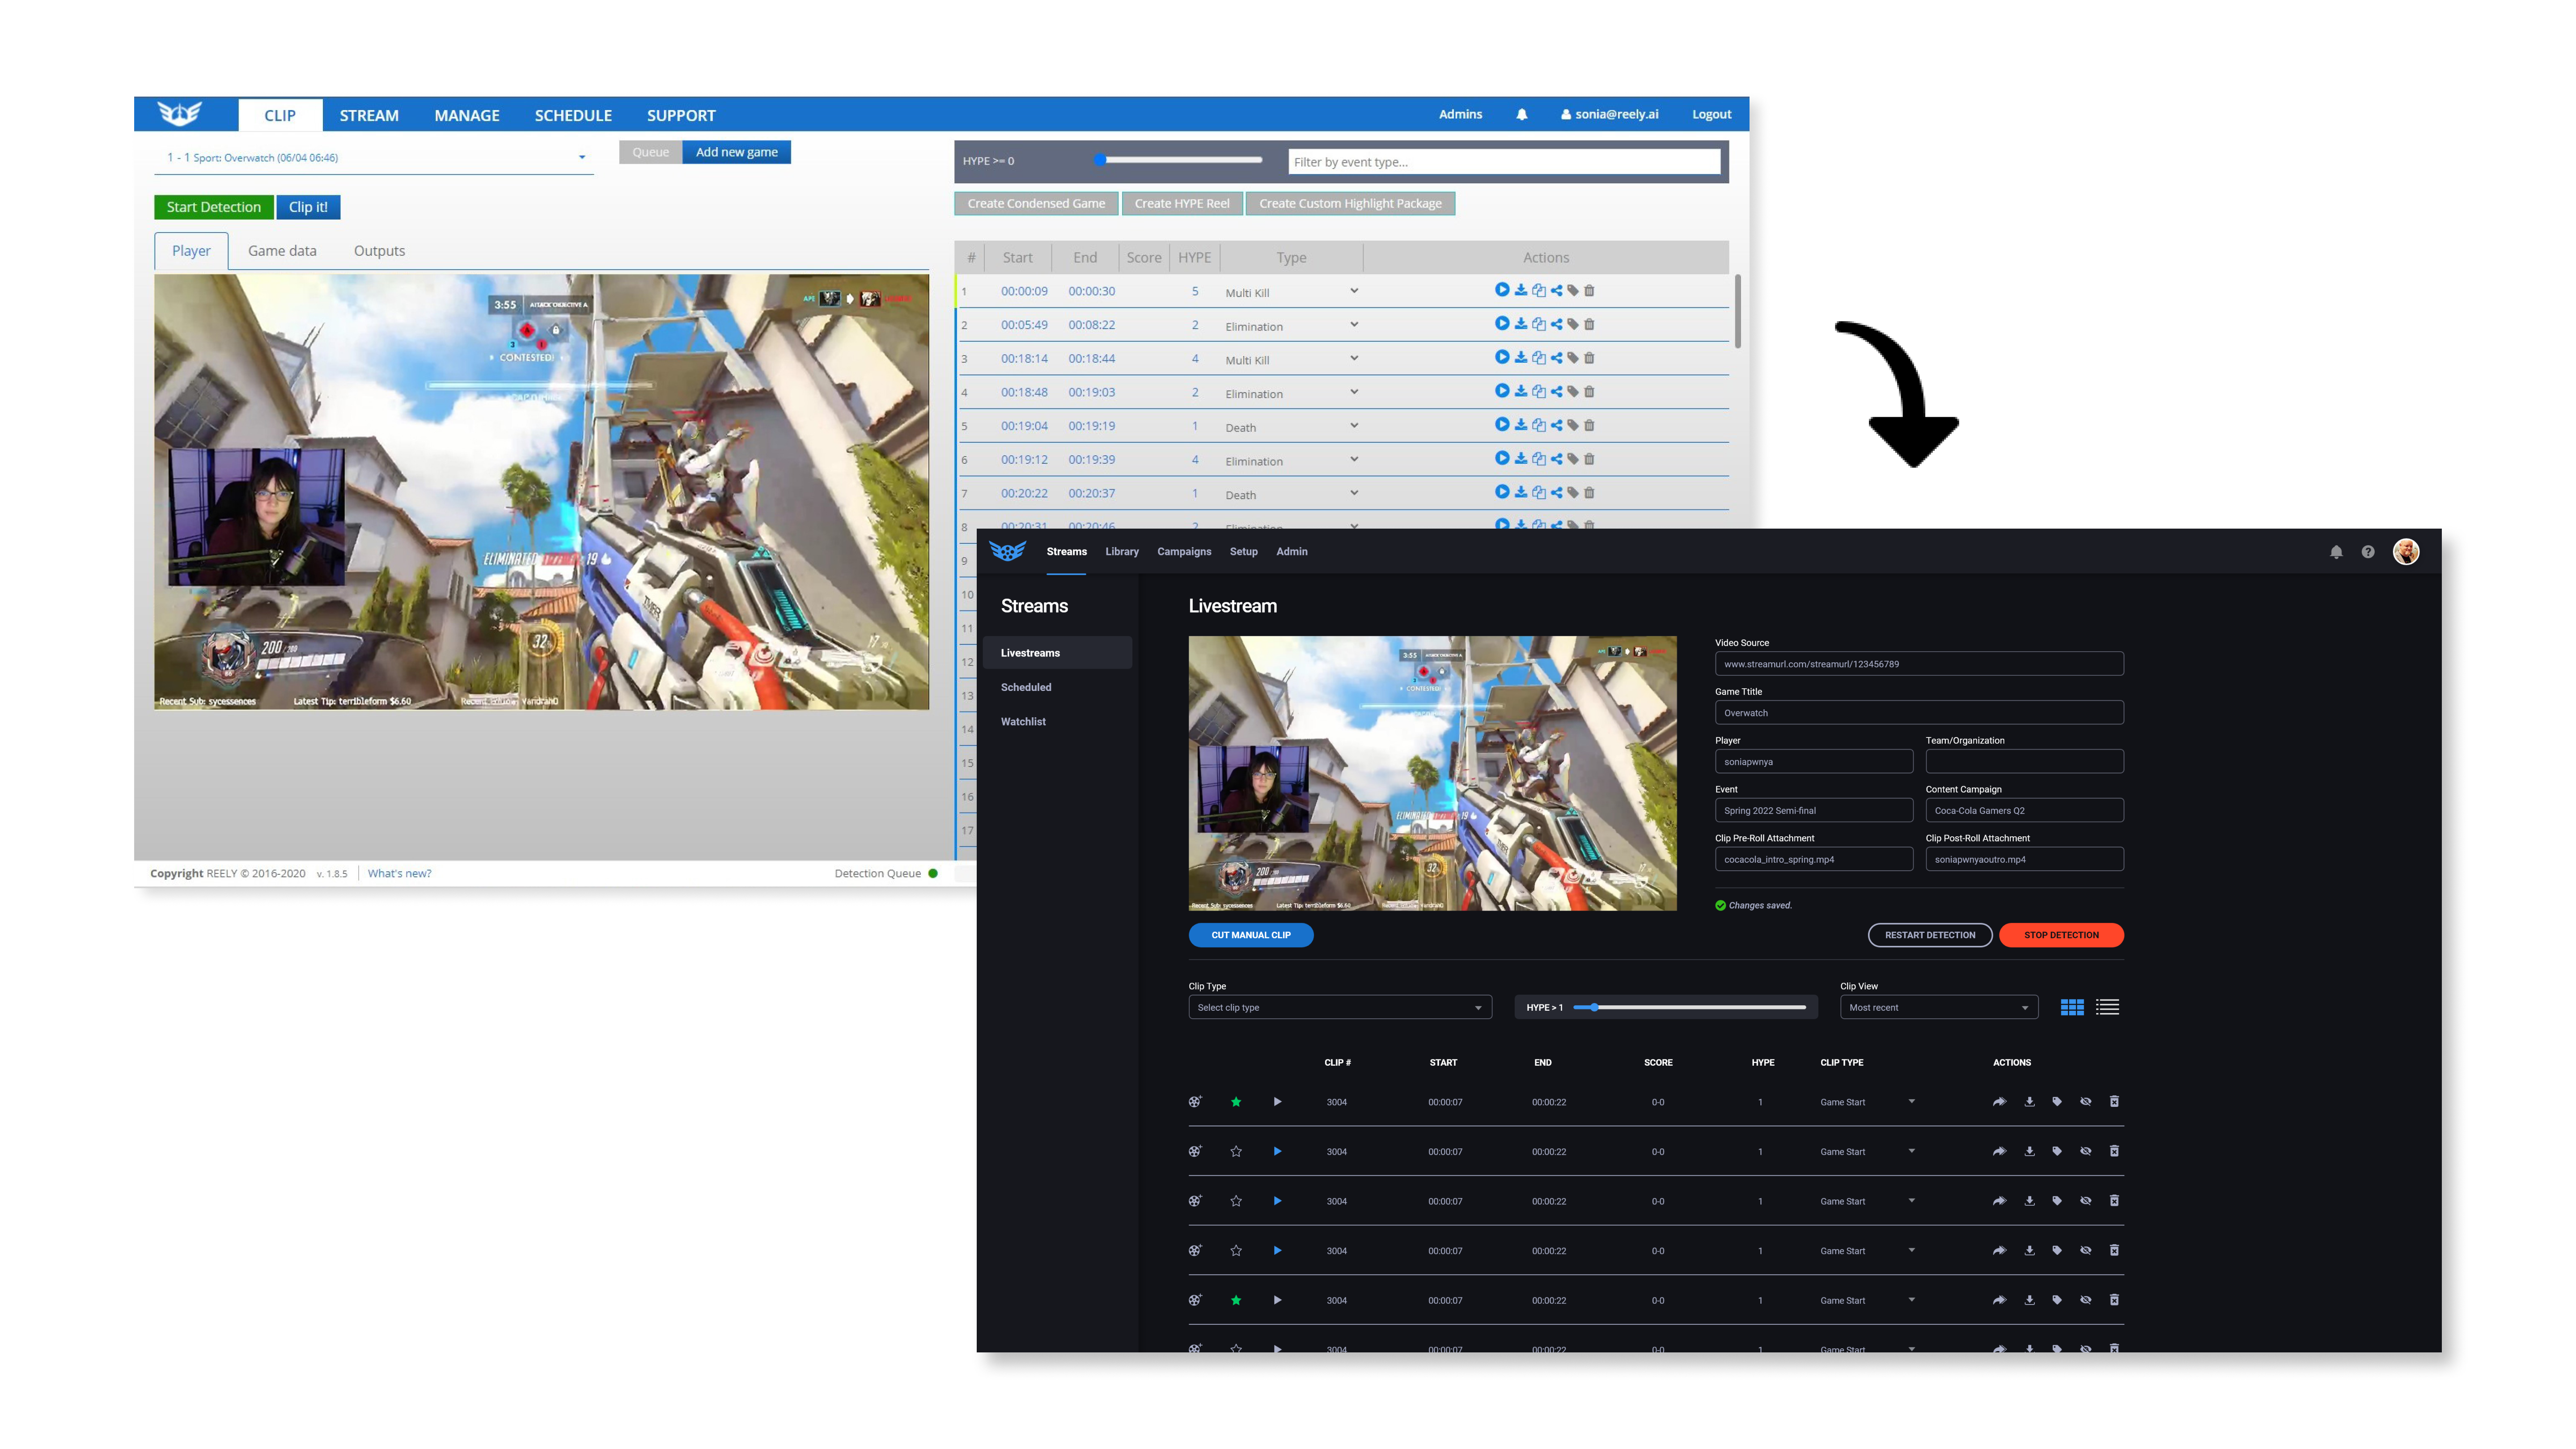The height and width of the screenshot is (1449, 2576).
Task: Expand fourth row's Game Start dropdown
Action: pos(1911,1250)
